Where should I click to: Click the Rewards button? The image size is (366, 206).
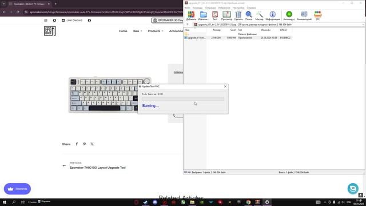(x=17, y=189)
